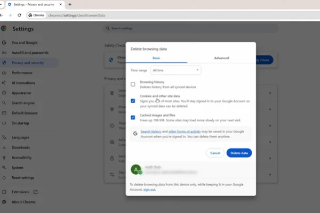Click the Chrome site info chip
Viewport: 320px width, 213px height.
coord(36,15)
